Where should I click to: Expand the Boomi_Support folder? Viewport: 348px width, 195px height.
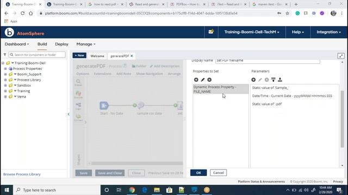[x=5, y=74]
